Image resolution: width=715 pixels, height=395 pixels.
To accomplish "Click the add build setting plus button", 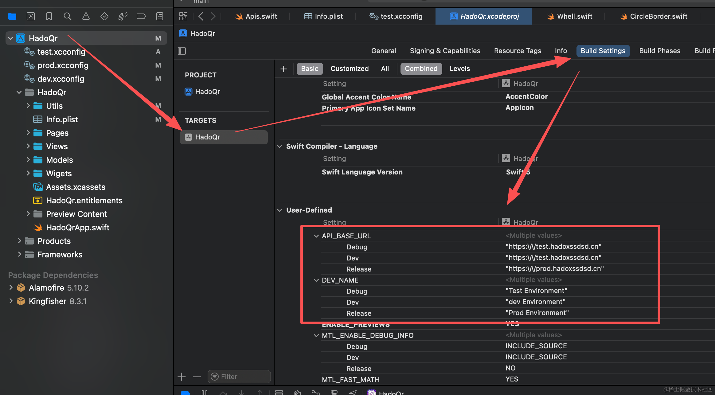I will click(283, 69).
